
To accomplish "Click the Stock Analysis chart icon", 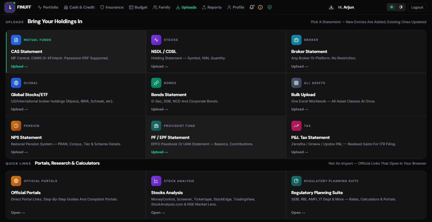I will tap(156, 181).
